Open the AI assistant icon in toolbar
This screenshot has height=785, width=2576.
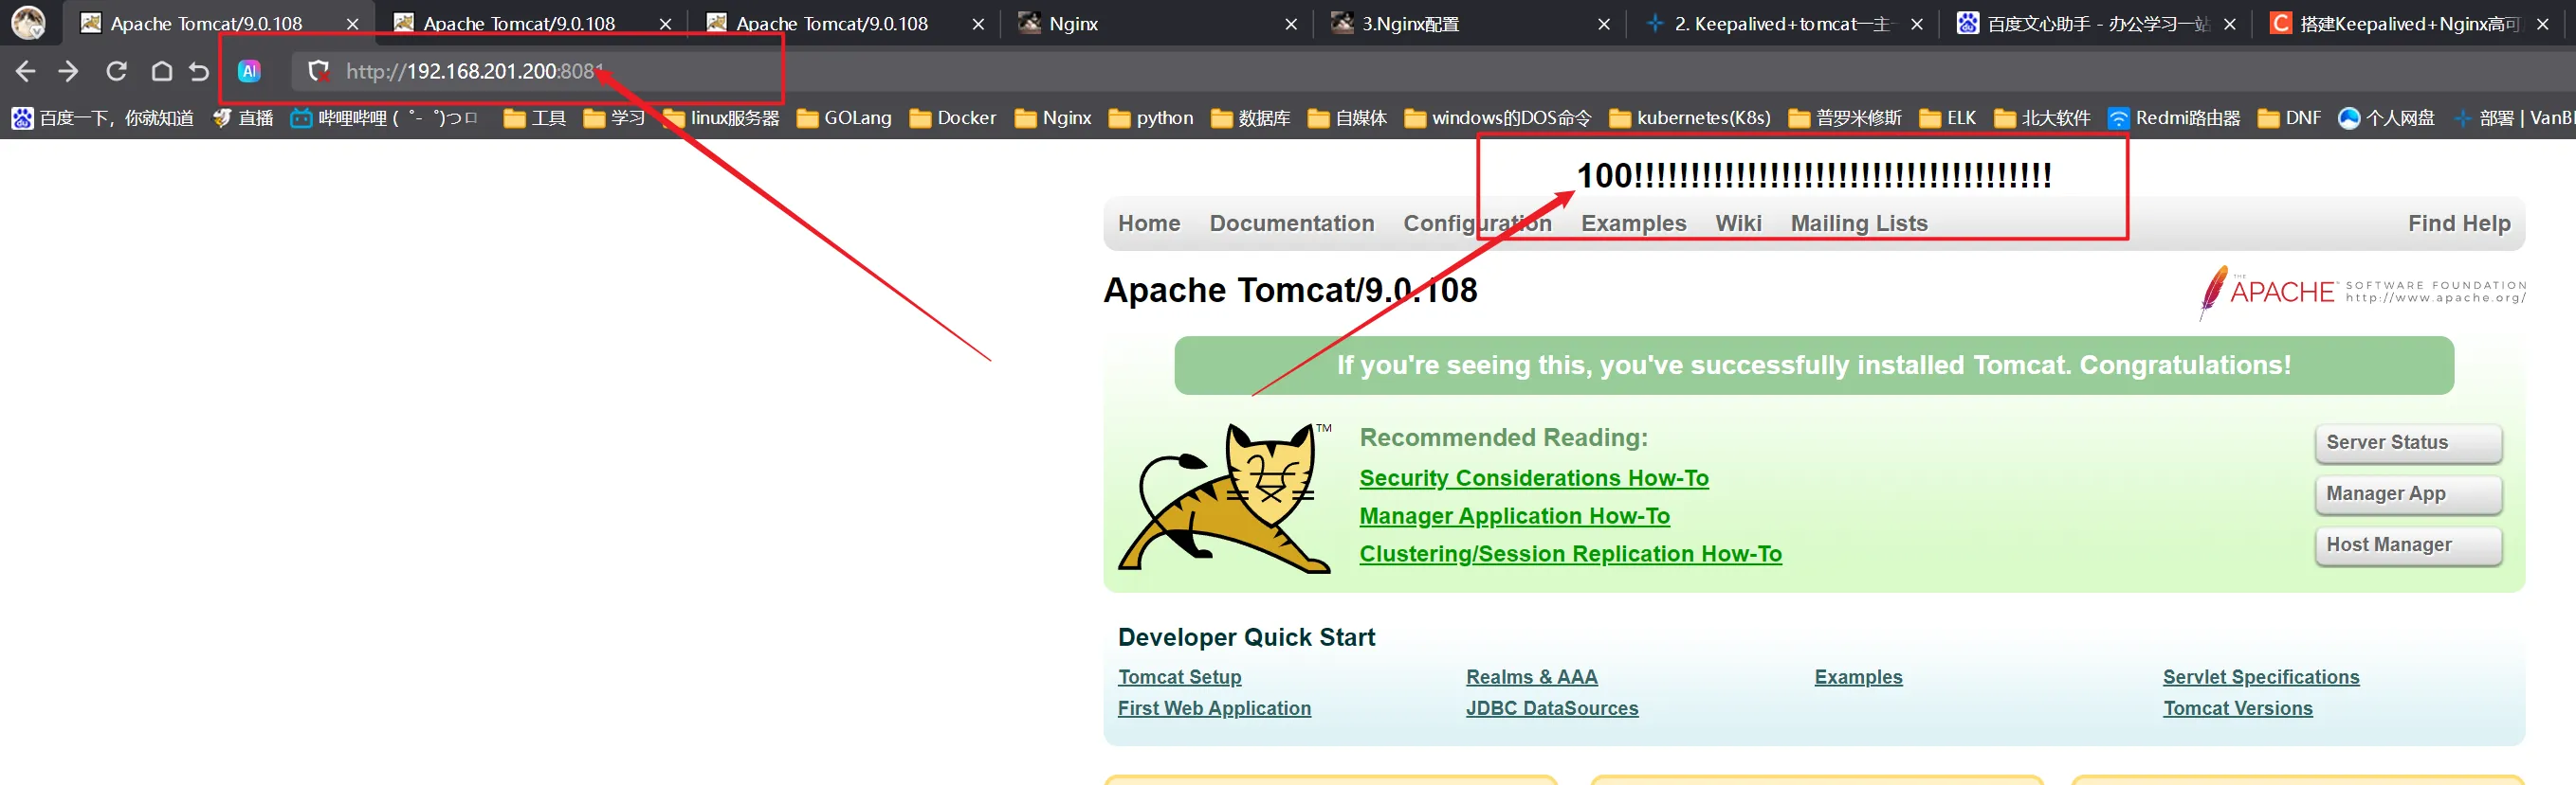(249, 71)
